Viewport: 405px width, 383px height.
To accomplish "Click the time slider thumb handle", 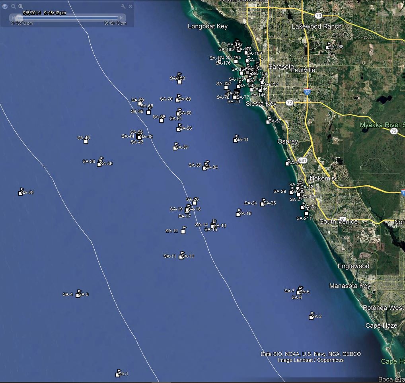I will tap(20, 17).
